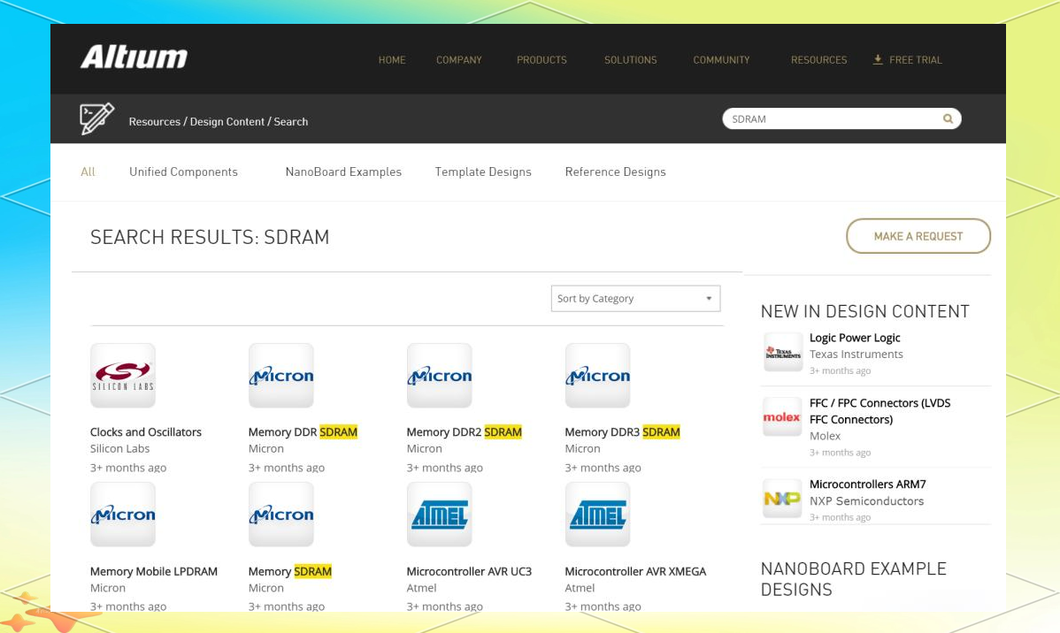This screenshot has width=1060, height=633.
Task: Switch to Template Designs tab
Action: click(x=483, y=172)
